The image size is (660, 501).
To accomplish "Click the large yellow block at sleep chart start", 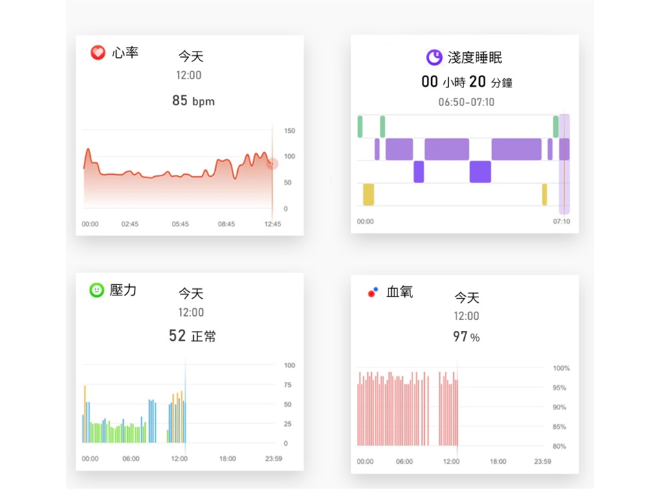I will click(x=368, y=194).
